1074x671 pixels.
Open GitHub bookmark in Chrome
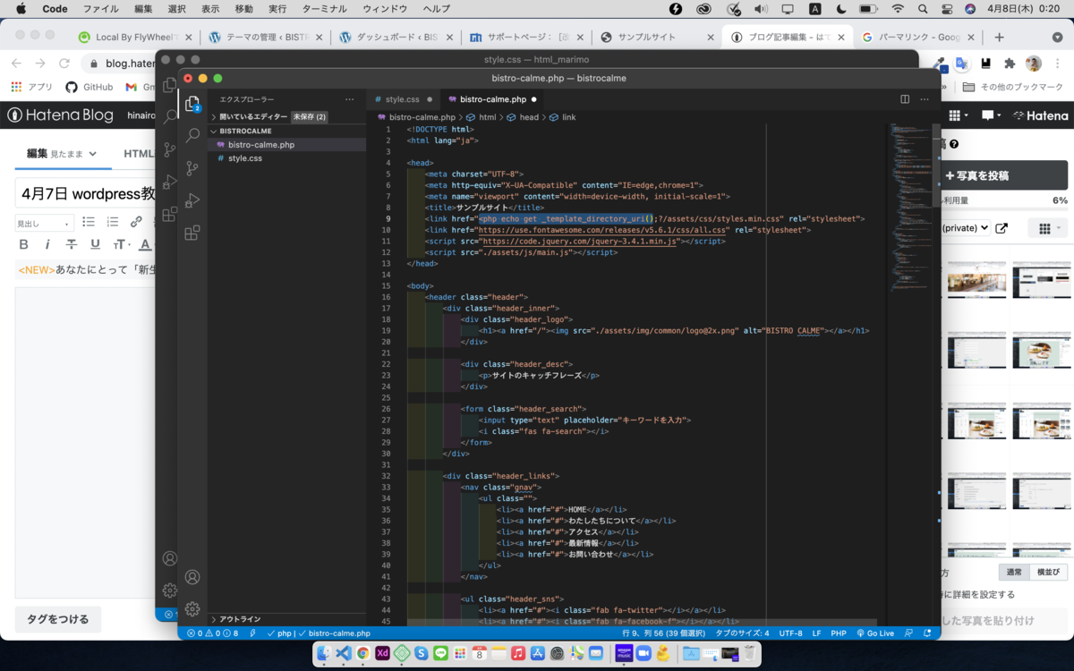[89, 87]
